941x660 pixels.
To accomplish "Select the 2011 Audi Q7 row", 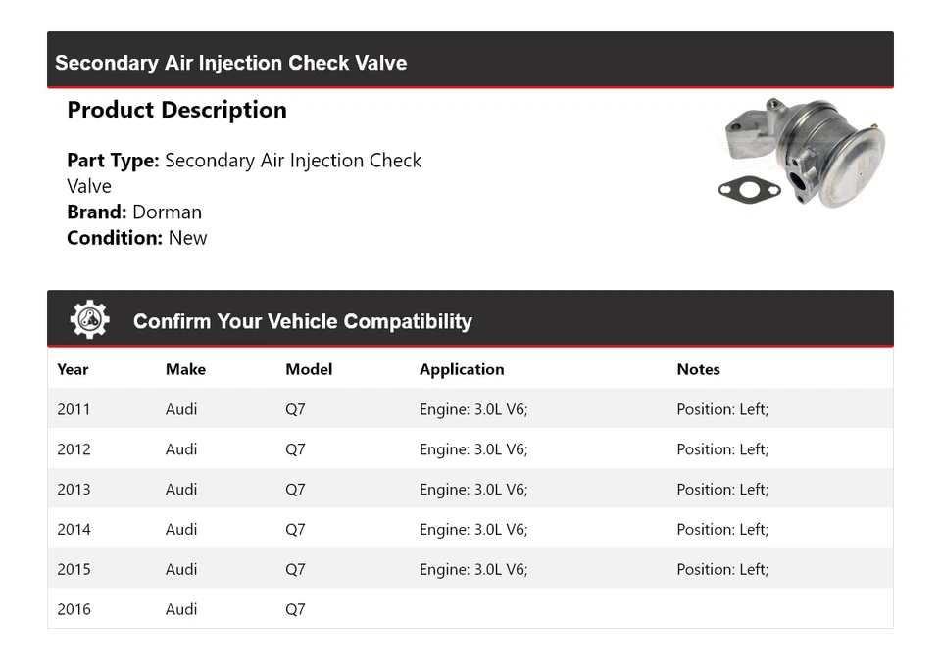I will click(x=470, y=409).
